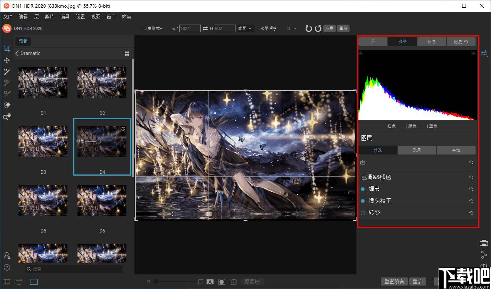The image size is (491, 289).
Task: Open the 视图 menu
Action: click(96, 17)
